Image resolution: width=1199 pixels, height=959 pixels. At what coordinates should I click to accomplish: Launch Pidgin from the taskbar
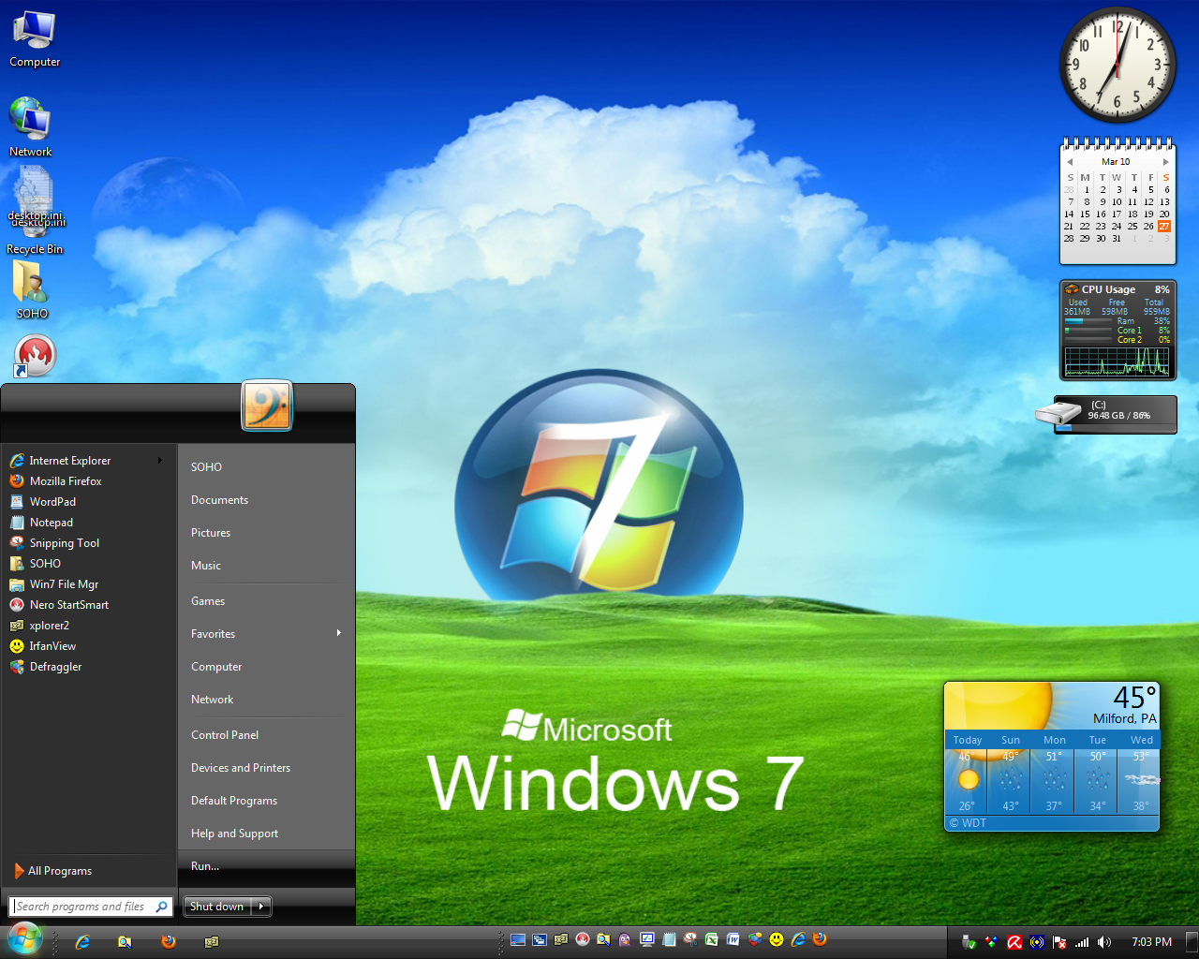[x=625, y=939]
